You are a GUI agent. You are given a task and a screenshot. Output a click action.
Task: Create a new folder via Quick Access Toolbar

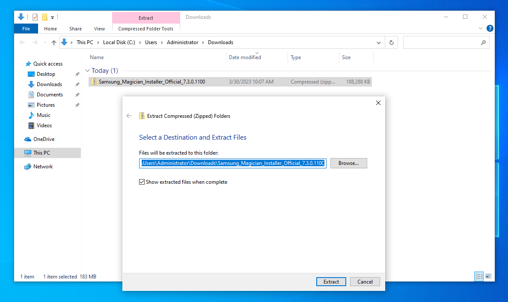(45, 17)
